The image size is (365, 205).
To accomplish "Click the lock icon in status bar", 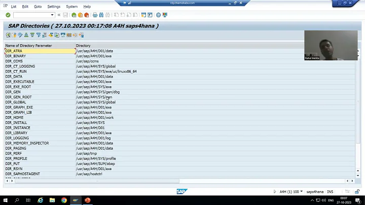I will 357,192.
